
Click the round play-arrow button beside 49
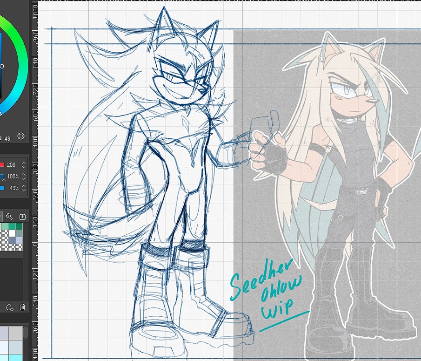[x=21, y=136]
